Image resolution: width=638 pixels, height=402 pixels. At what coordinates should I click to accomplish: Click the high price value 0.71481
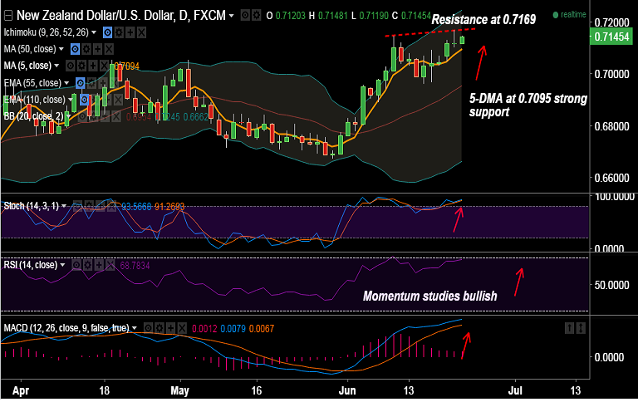click(x=333, y=17)
